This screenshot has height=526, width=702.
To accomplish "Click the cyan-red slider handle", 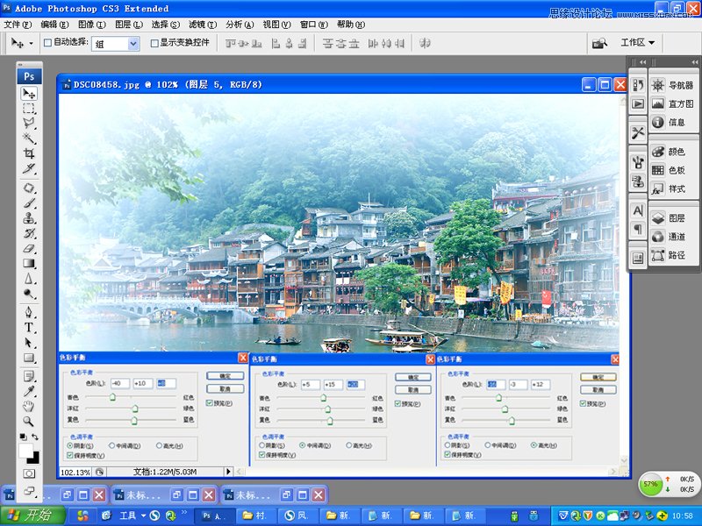I will [112, 397].
